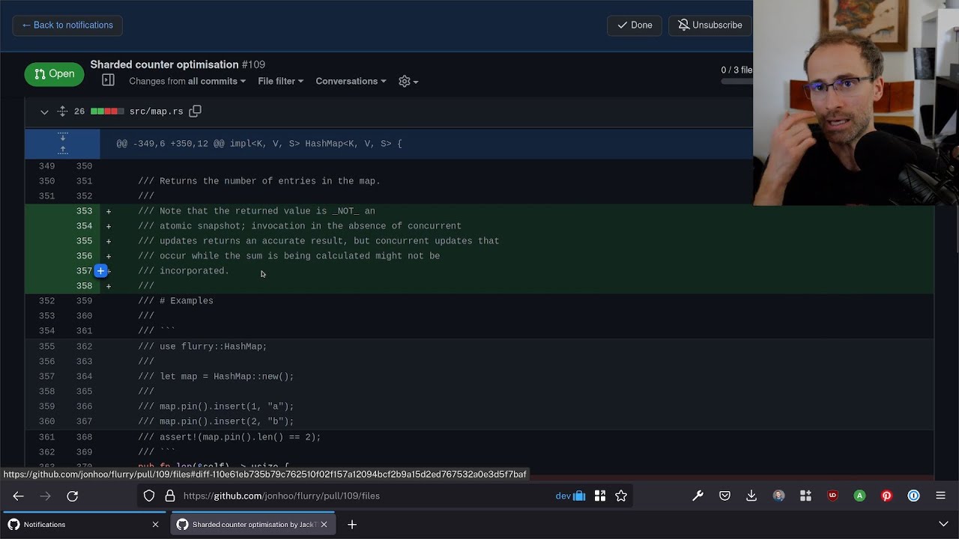959x539 pixels.
Task: Switch to the Notifications tab
Action: point(84,524)
